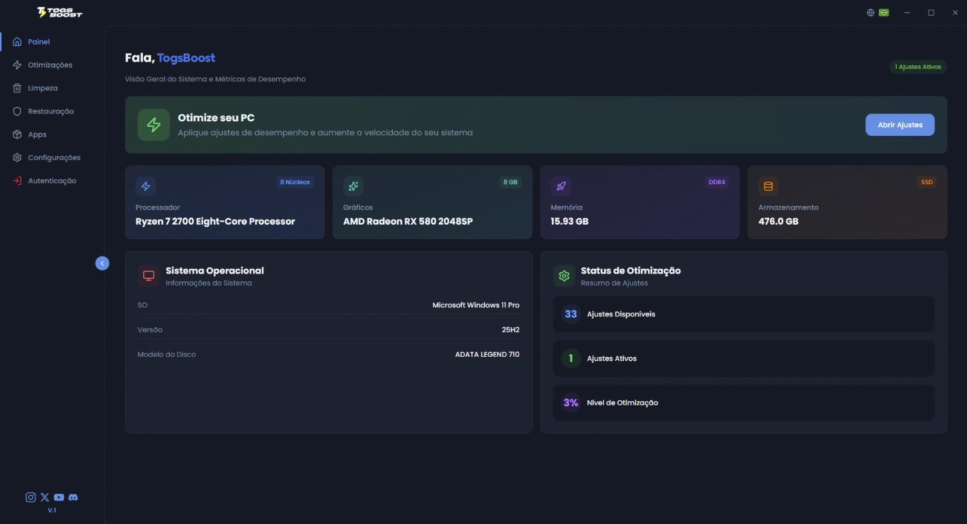Select the Ajustes Disponíveis row
Viewport: 967px width, 524px height.
743,314
